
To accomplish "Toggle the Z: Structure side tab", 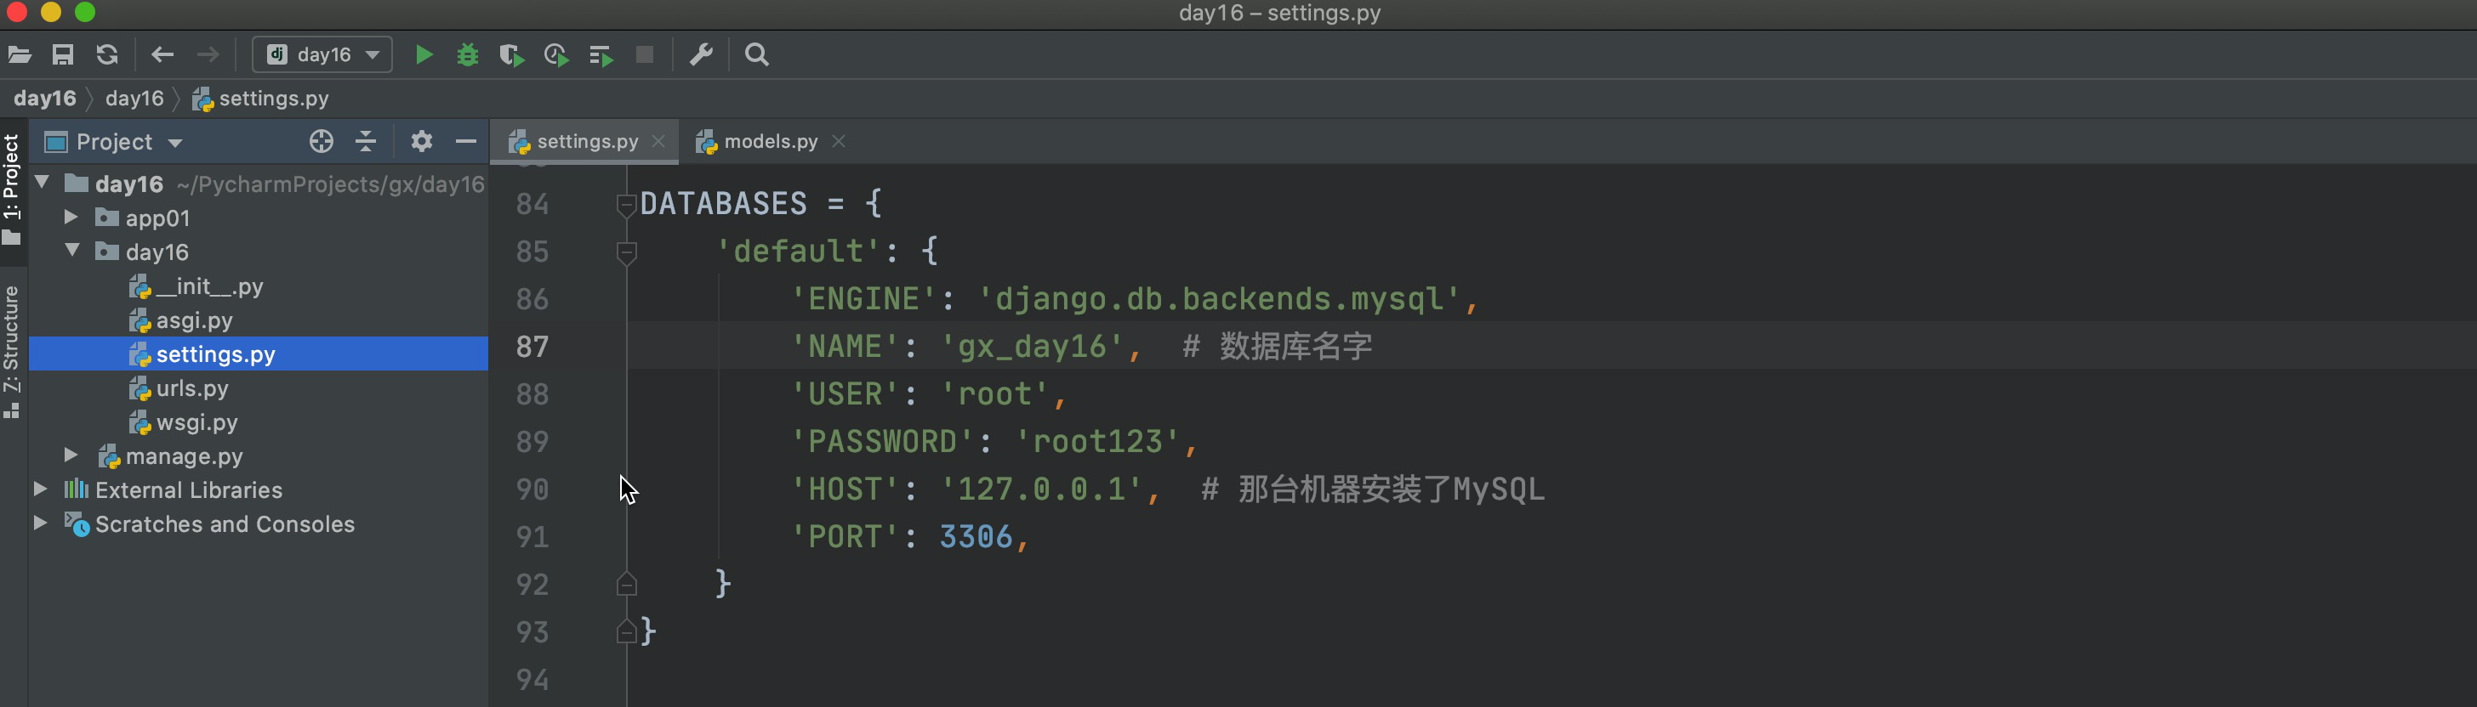I will click(12, 351).
